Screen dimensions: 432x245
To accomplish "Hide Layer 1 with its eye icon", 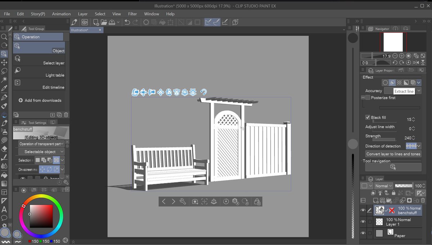I will pos(363,222).
